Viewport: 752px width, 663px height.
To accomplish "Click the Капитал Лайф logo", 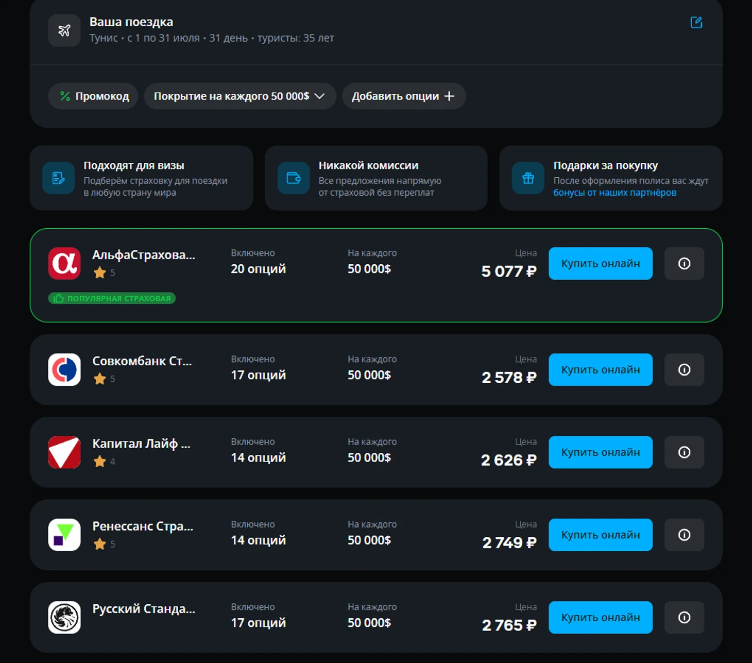I will point(64,452).
